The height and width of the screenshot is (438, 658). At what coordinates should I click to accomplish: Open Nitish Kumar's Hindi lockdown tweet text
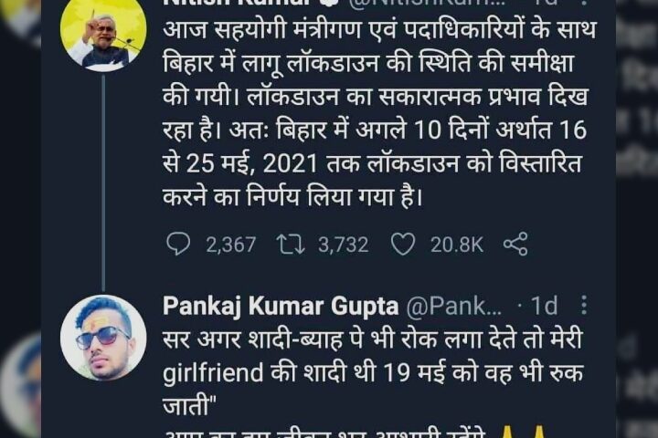tap(379, 113)
